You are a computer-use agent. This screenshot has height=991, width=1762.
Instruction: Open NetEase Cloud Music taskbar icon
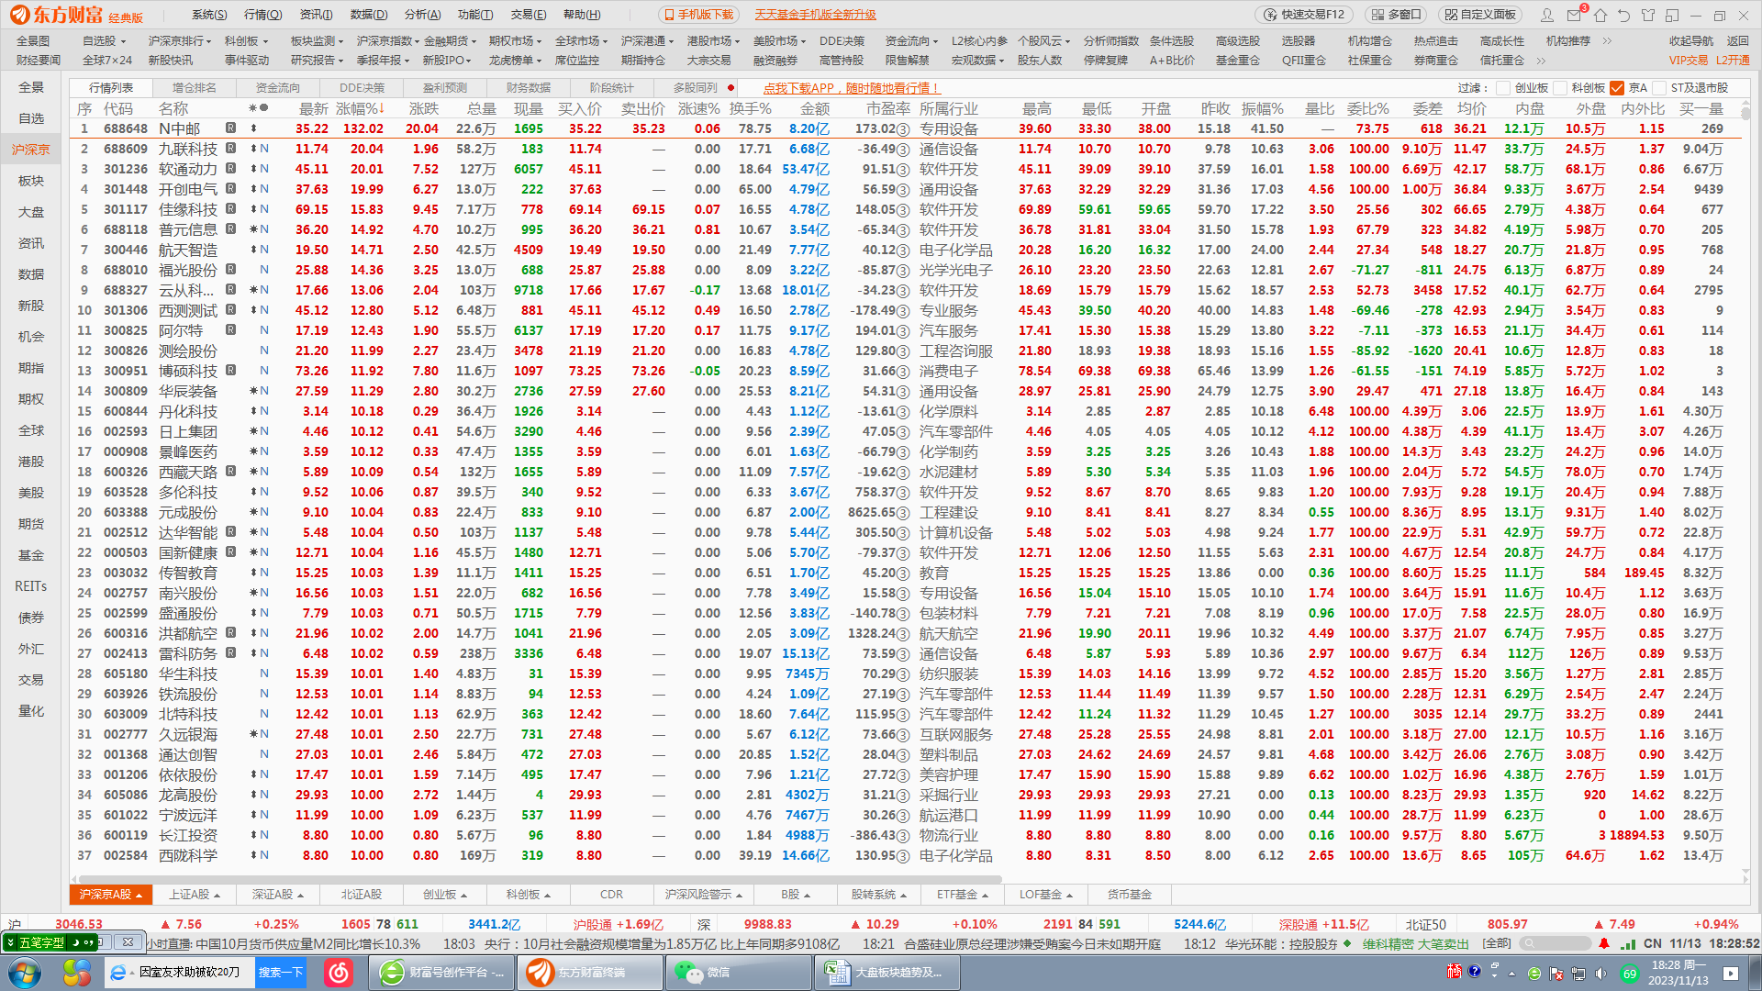click(x=339, y=973)
